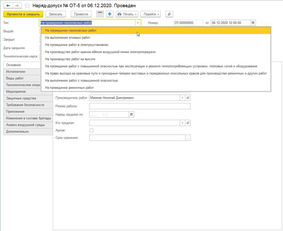Click the blue arrow create-based-on icon
Image resolution: width=283 pixels, height=231 pixels.
pos(110,14)
